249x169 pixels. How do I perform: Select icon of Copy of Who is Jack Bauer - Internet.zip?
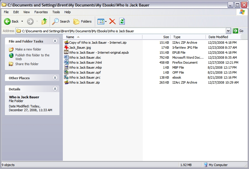click(66, 43)
